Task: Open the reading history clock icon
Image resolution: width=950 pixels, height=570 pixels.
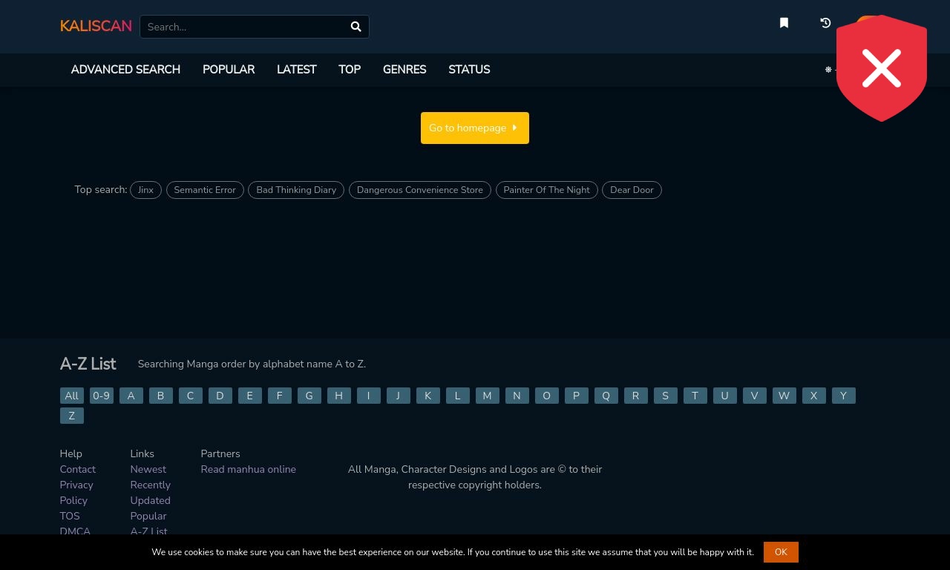Action: pos(825,23)
